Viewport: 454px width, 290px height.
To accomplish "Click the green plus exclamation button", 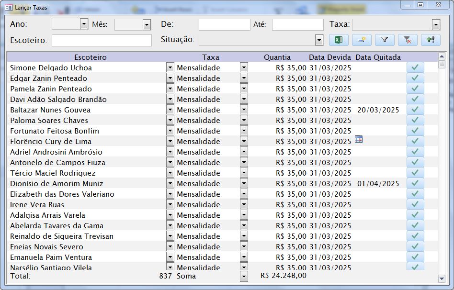I will [431, 40].
